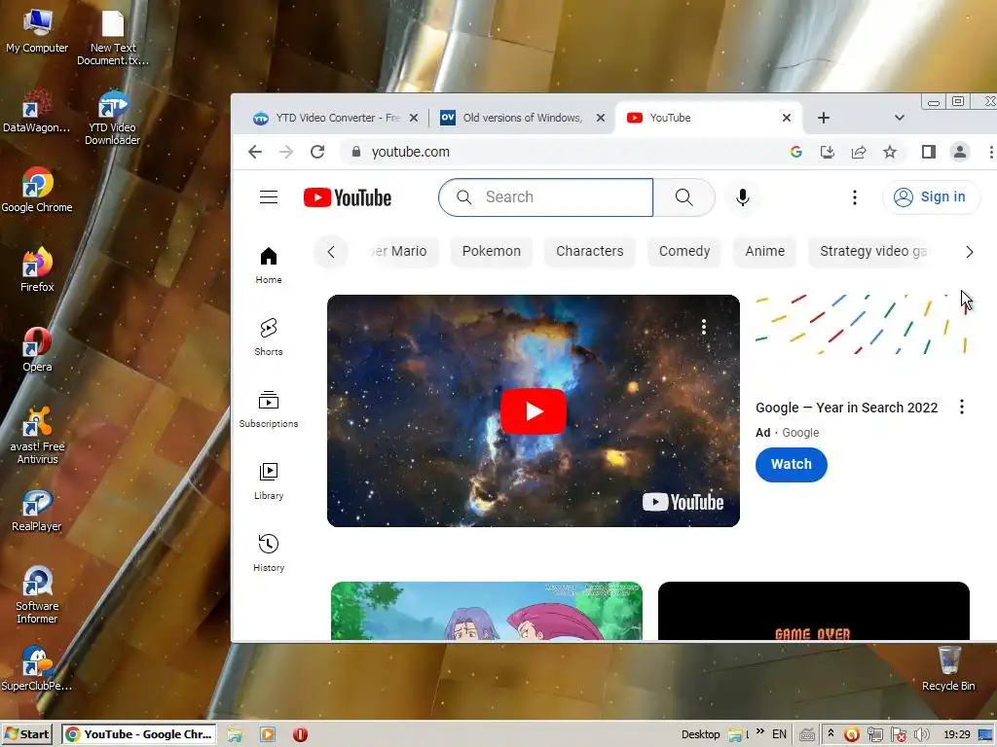Click the Google Chrome desktop icon
This screenshot has width=997, height=747.
pyautogui.click(x=37, y=190)
